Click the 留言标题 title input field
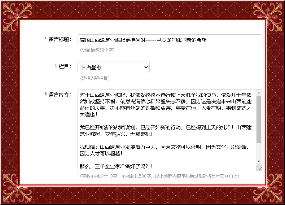 coord(170,40)
